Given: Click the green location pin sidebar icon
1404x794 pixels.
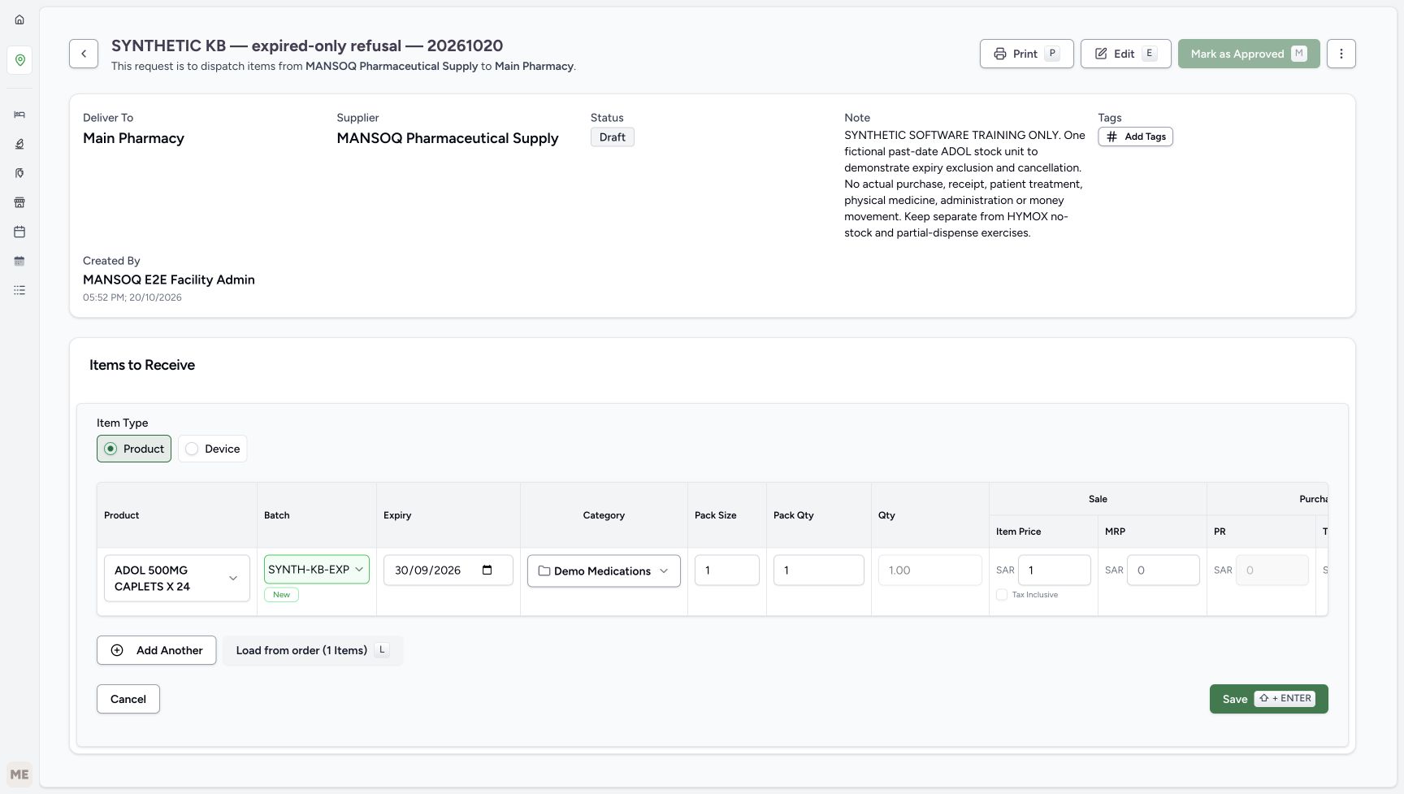Looking at the screenshot, I should 19,60.
